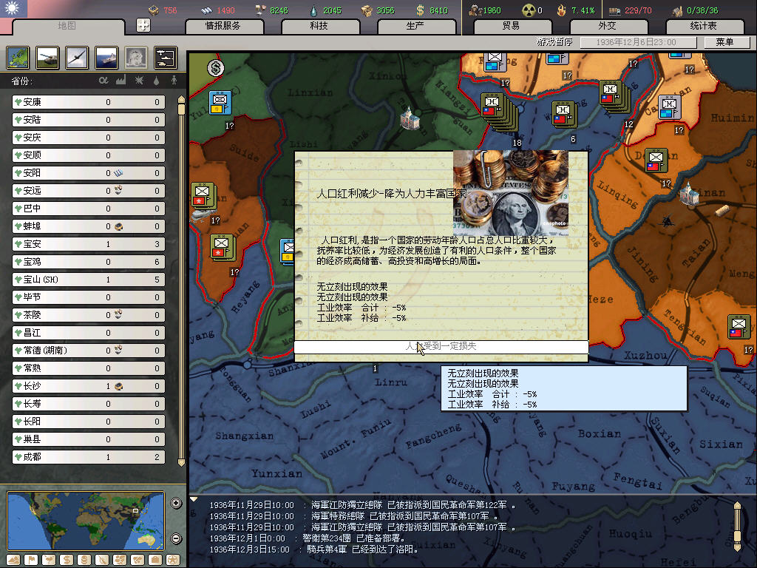Open the 科技 technology tab

click(319, 26)
